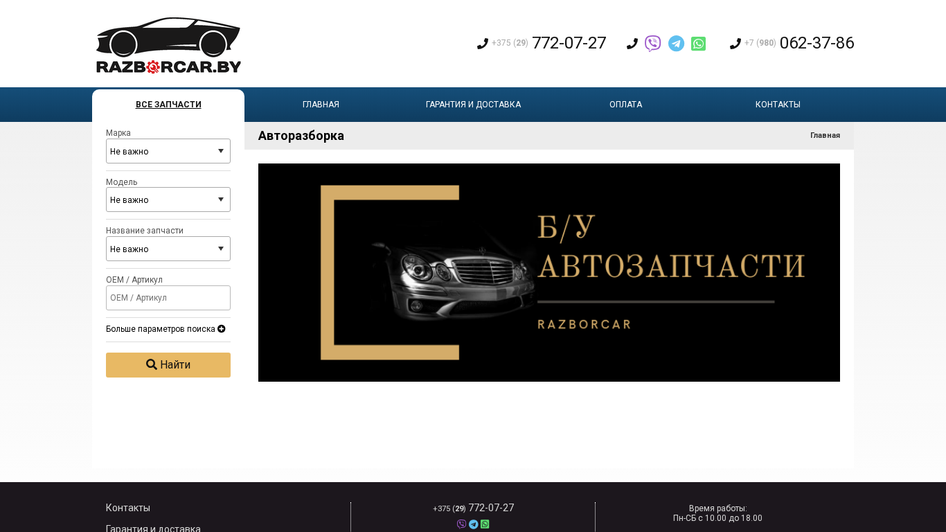Click the phone icon beside +375 number
This screenshot has height=532, width=946.
tap(483, 44)
